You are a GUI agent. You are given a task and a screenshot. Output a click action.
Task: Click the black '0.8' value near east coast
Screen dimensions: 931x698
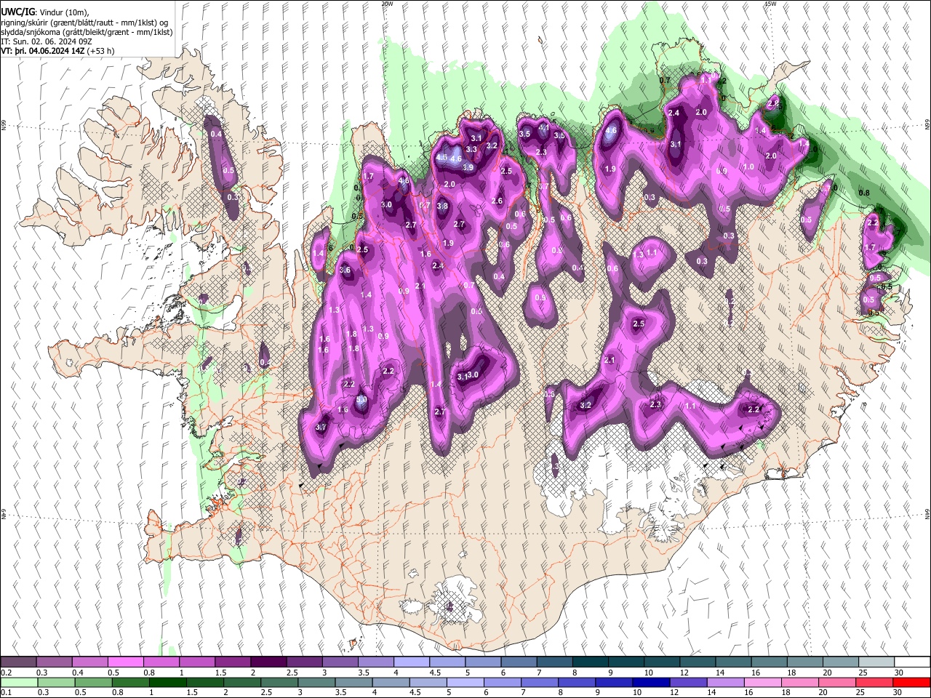point(864,193)
